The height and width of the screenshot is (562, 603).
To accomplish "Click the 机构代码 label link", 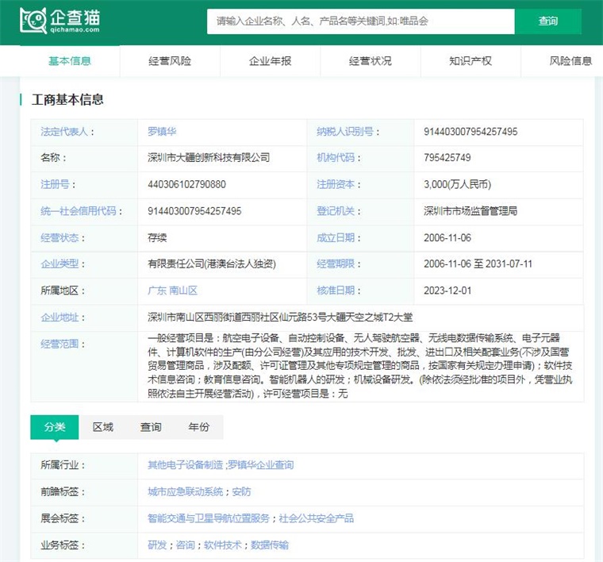I will click(336, 158).
